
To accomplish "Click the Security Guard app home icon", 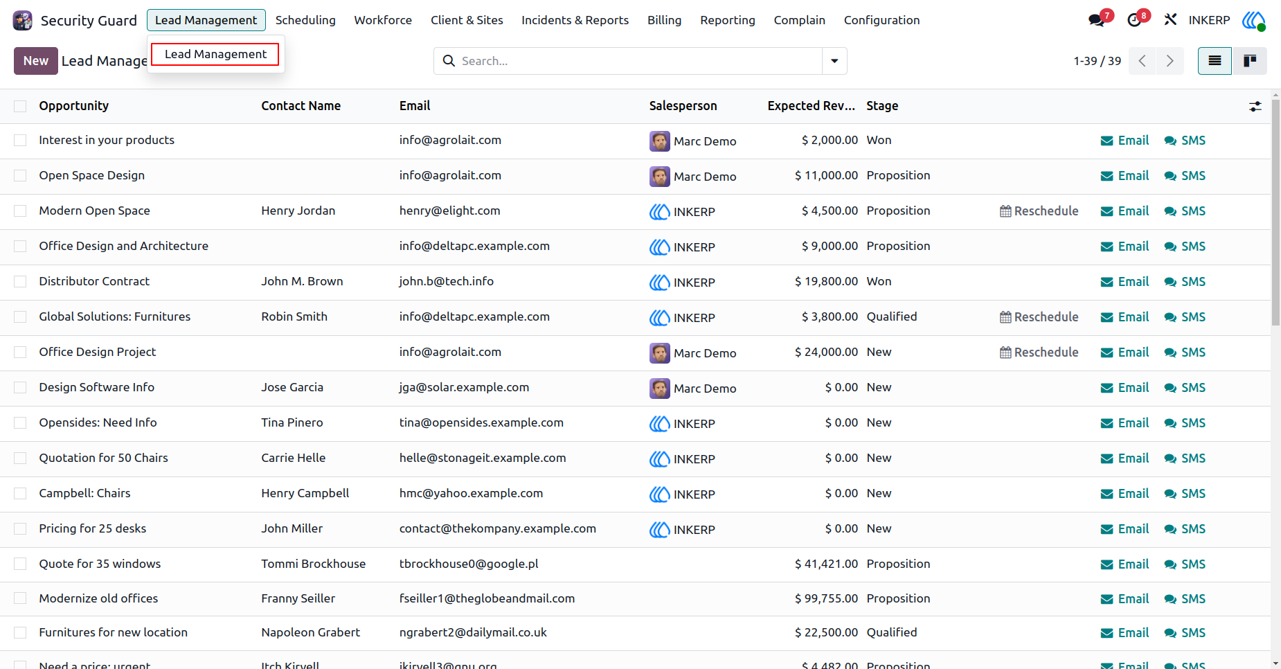I will coord(23,20).
